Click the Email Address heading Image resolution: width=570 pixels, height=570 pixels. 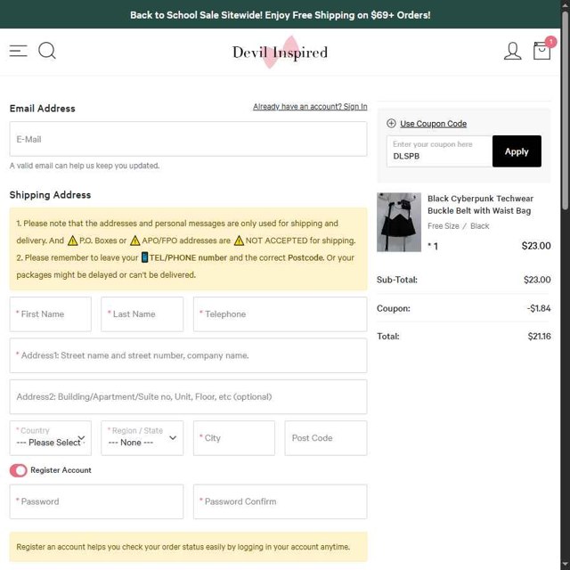pos(42,109)
